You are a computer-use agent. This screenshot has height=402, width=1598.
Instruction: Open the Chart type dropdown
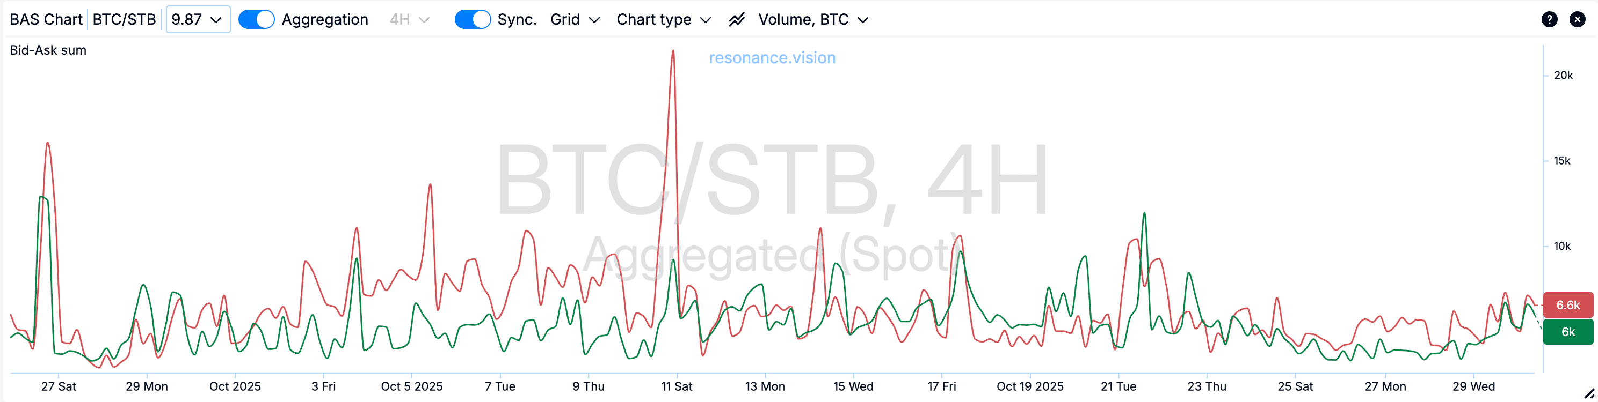[663, 20]
